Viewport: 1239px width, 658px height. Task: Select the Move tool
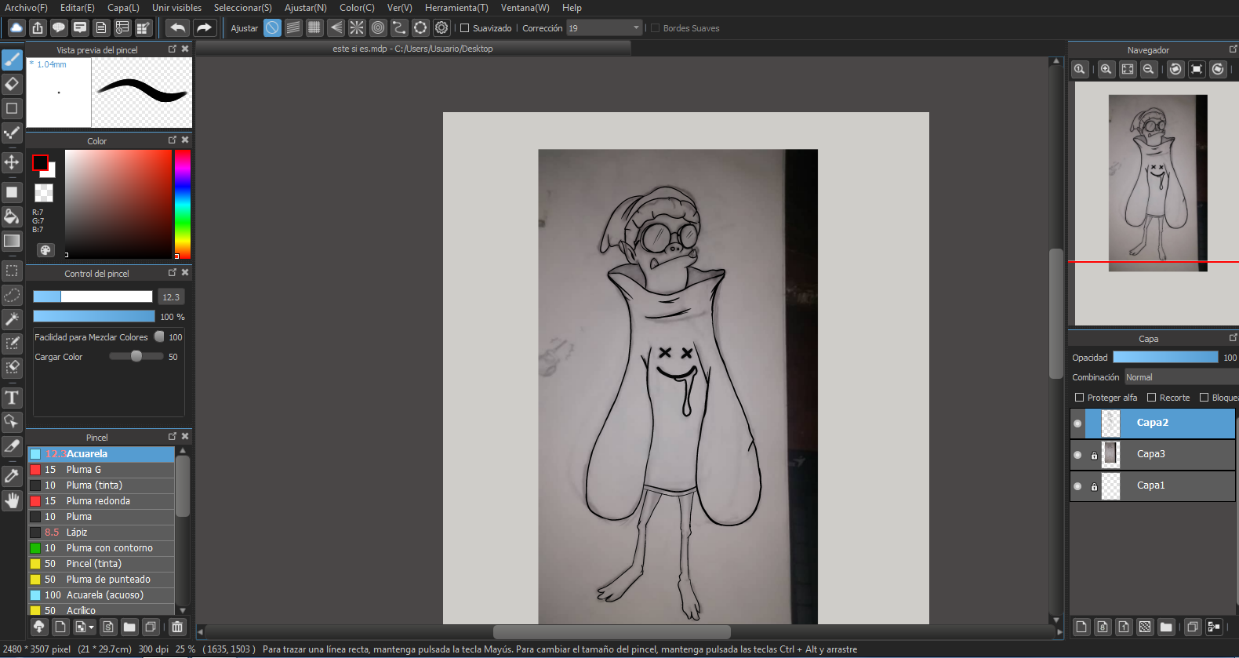click(12, 162)
